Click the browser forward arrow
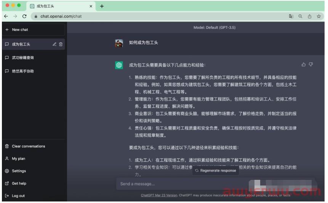Image resolution: width=328 pixels, height=203 pixels. point(15,16)
